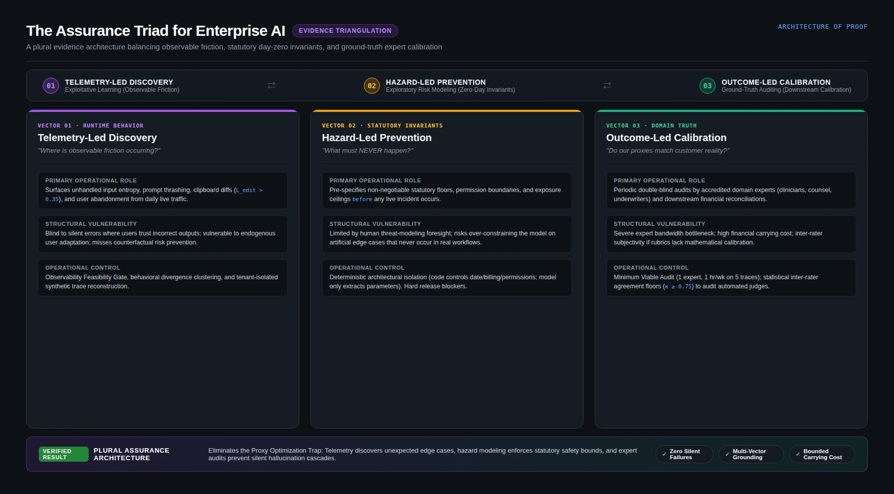Click Telemetry card Operational Control box

163,278
